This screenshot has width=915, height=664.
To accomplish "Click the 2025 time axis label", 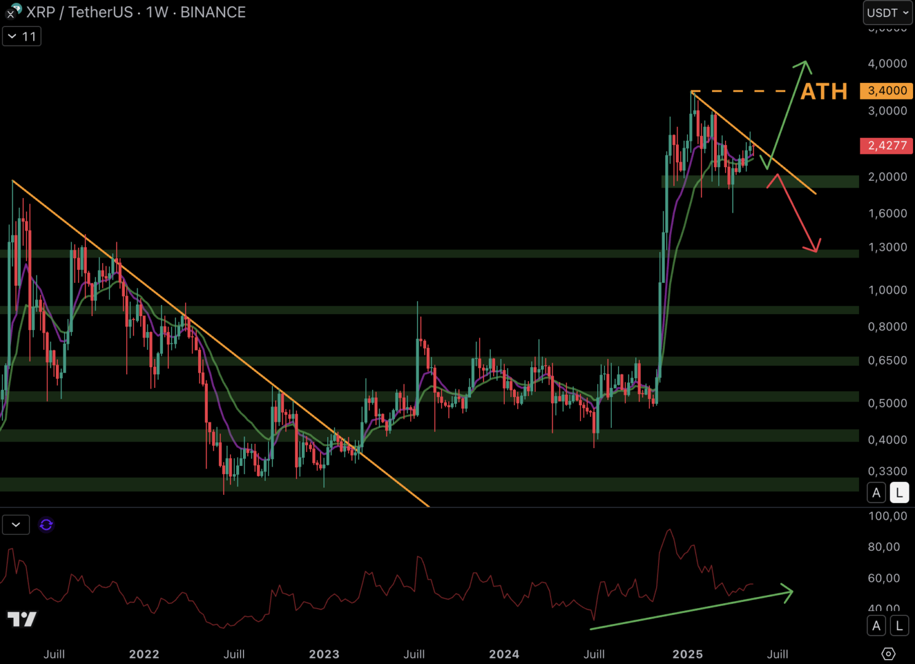I will [x=687, y=654].
